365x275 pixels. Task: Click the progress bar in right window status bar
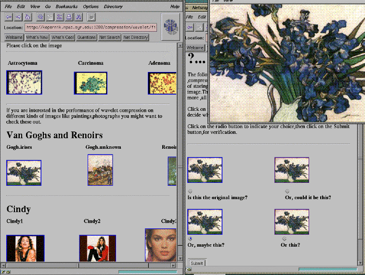click(328, 269)
